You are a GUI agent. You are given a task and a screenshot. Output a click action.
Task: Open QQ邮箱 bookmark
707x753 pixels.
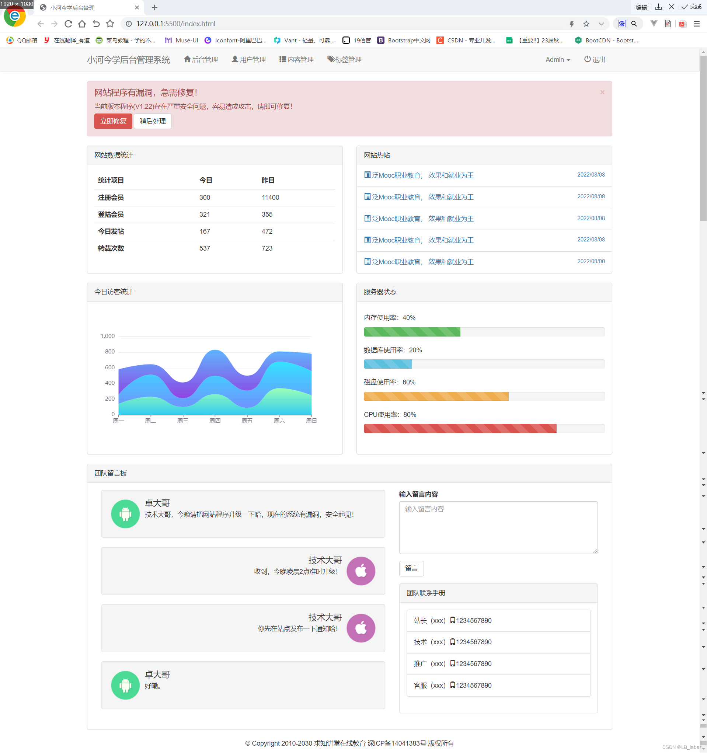[x=22, y=41]
